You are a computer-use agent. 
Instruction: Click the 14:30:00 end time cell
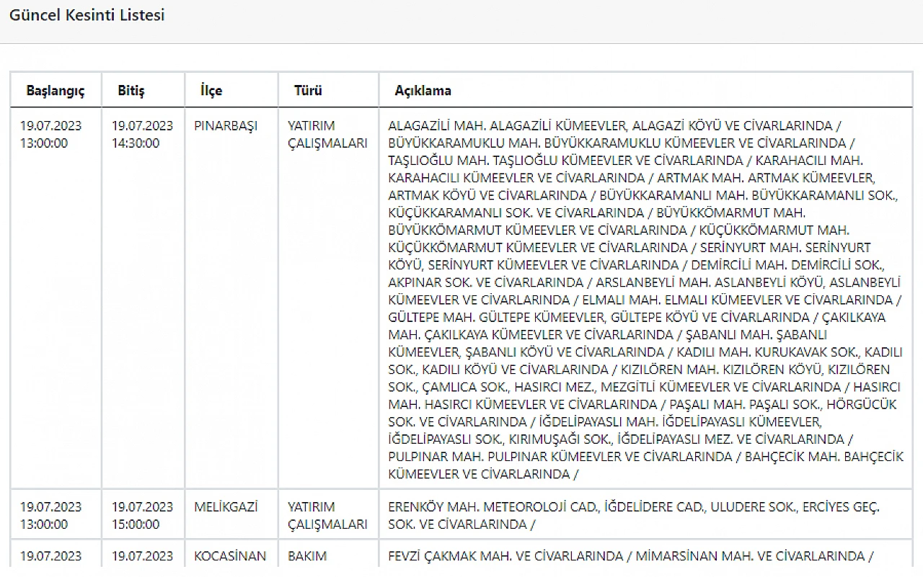coord(136,143)
